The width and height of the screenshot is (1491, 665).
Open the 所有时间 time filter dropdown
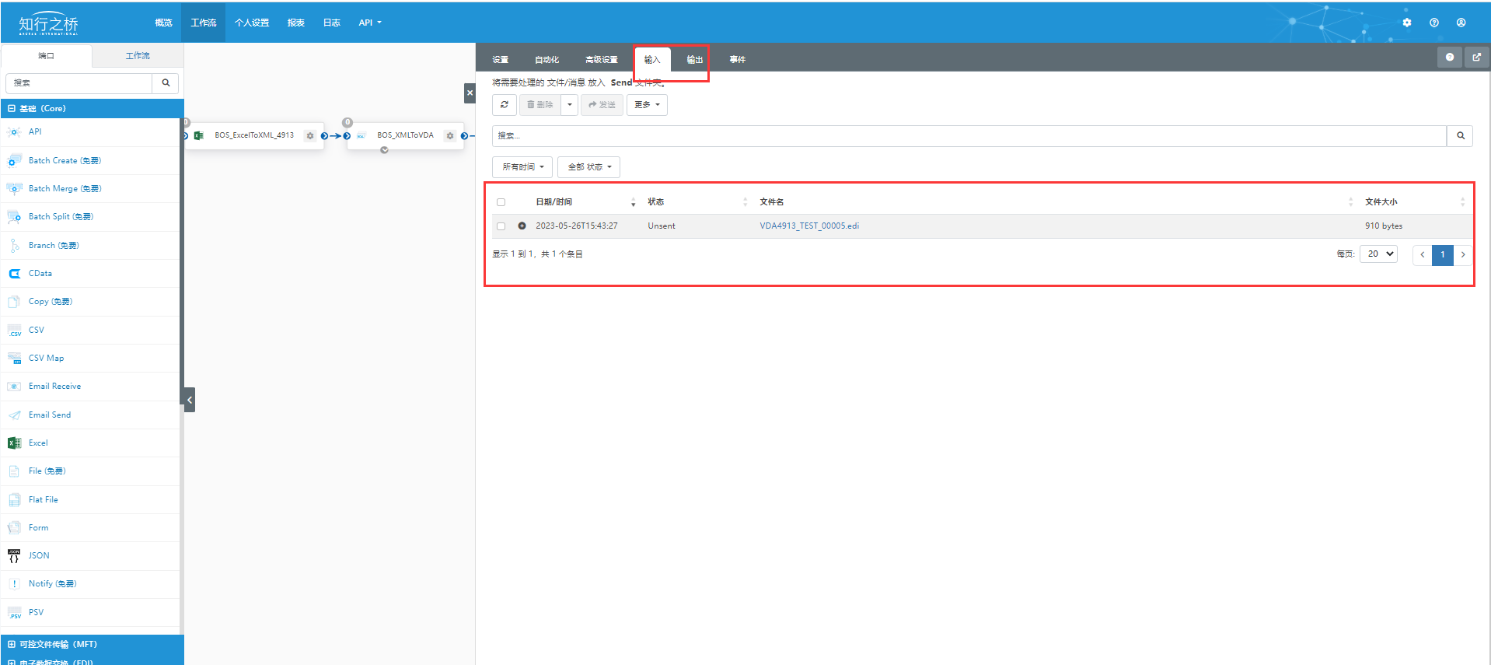click(x=522, y=167)
